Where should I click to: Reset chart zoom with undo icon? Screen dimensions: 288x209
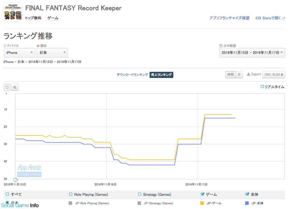(x=7, y=87)
